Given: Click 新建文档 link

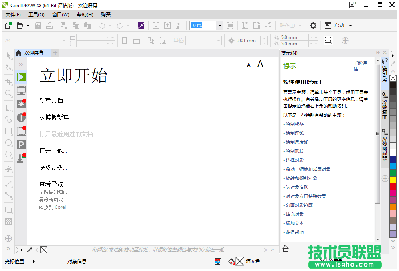Looking at the screenshot, I should coord(51,101).
